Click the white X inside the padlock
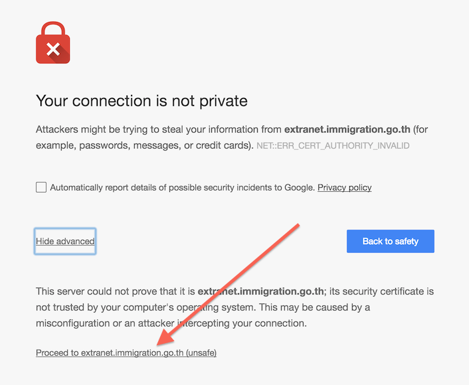The image size is (469, 385). coord(53,49)
